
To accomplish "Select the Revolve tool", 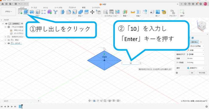I will 32,12.
